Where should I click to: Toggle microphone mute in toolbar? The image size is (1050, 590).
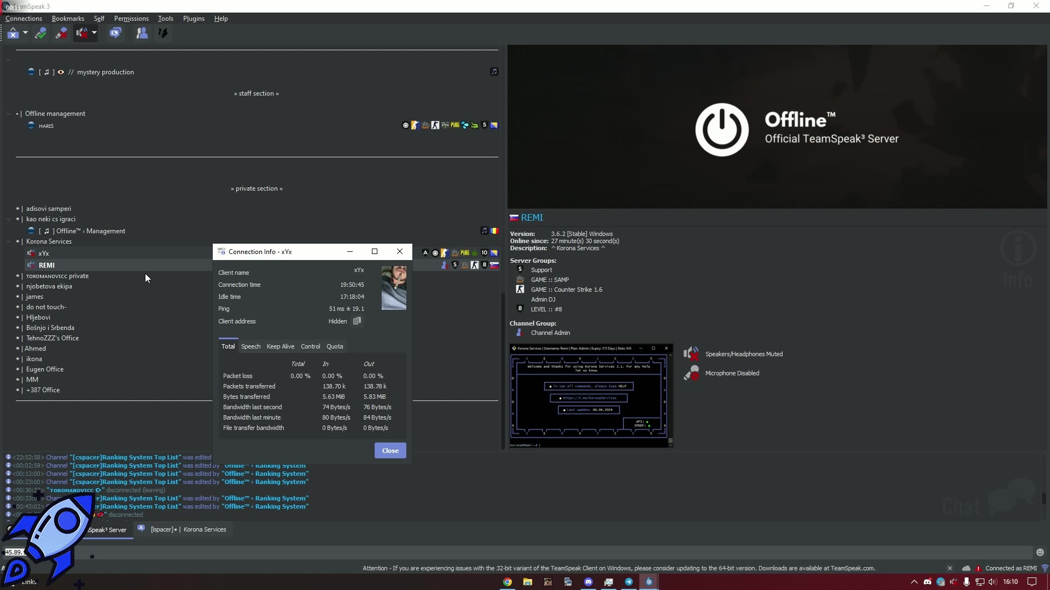coord(61,33)
